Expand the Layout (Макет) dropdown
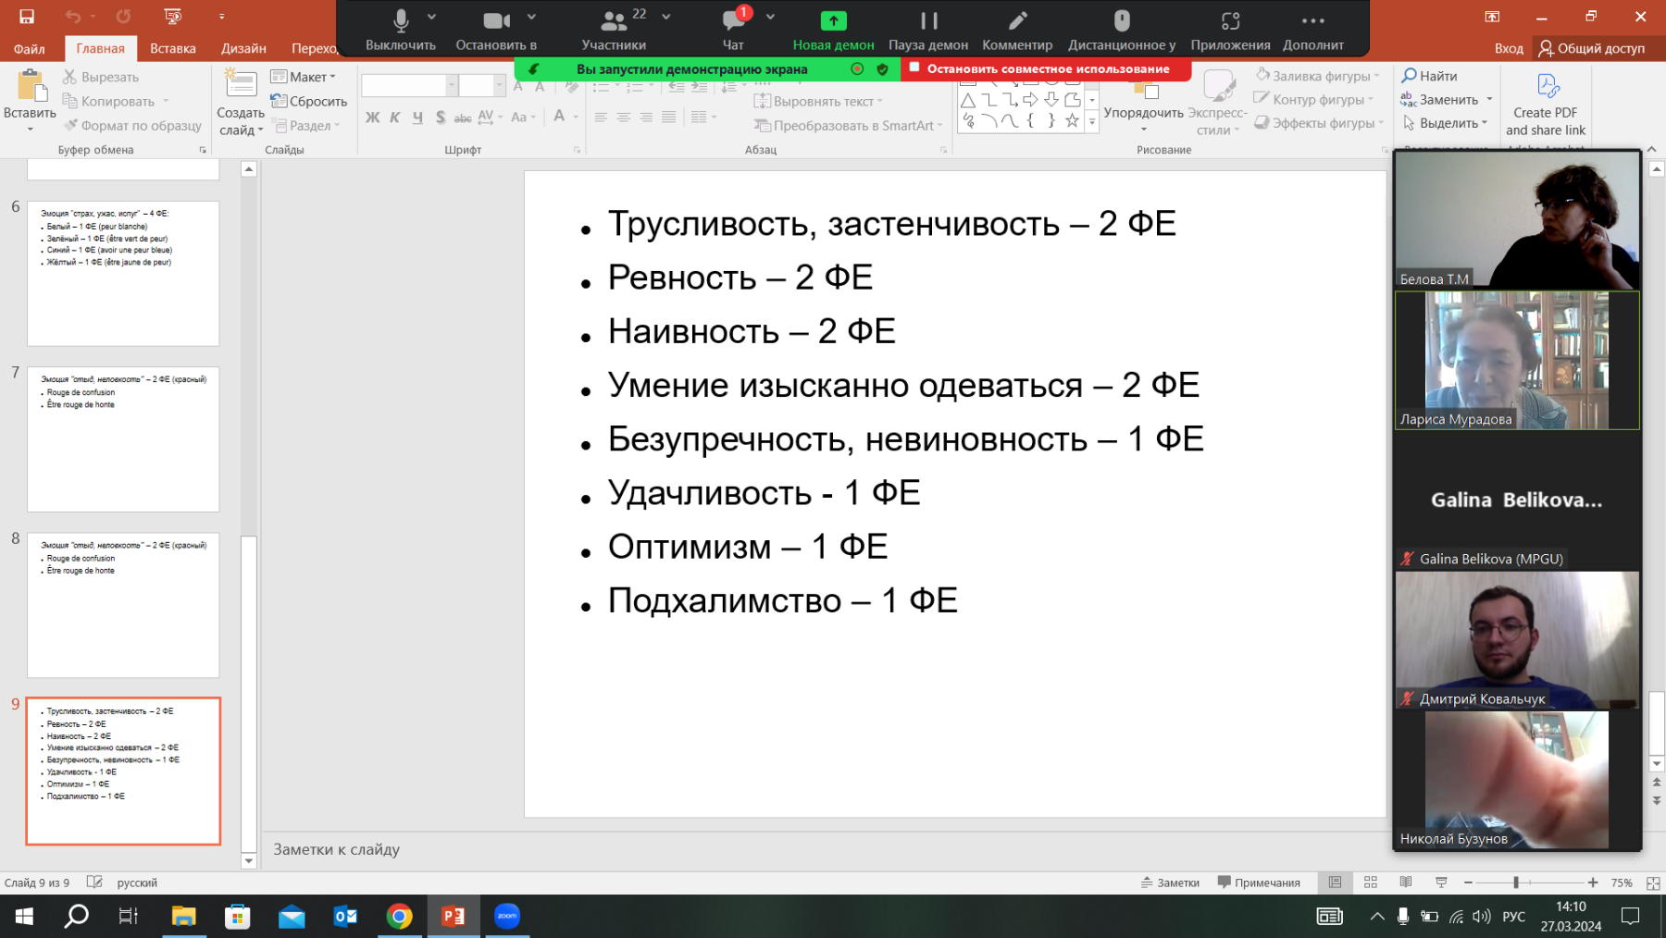 tap(304, 77)
